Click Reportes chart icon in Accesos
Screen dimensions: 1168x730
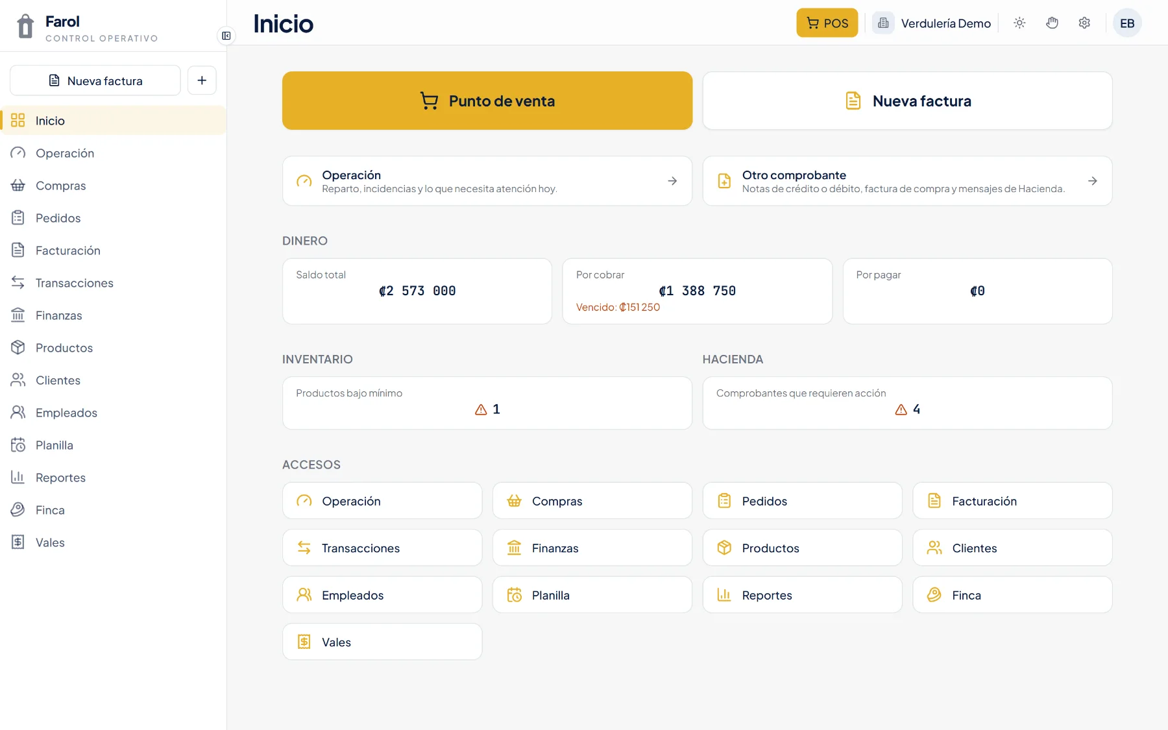tap(724, 595)
